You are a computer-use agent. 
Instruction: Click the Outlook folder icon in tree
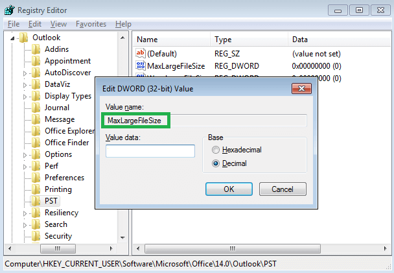23,38
